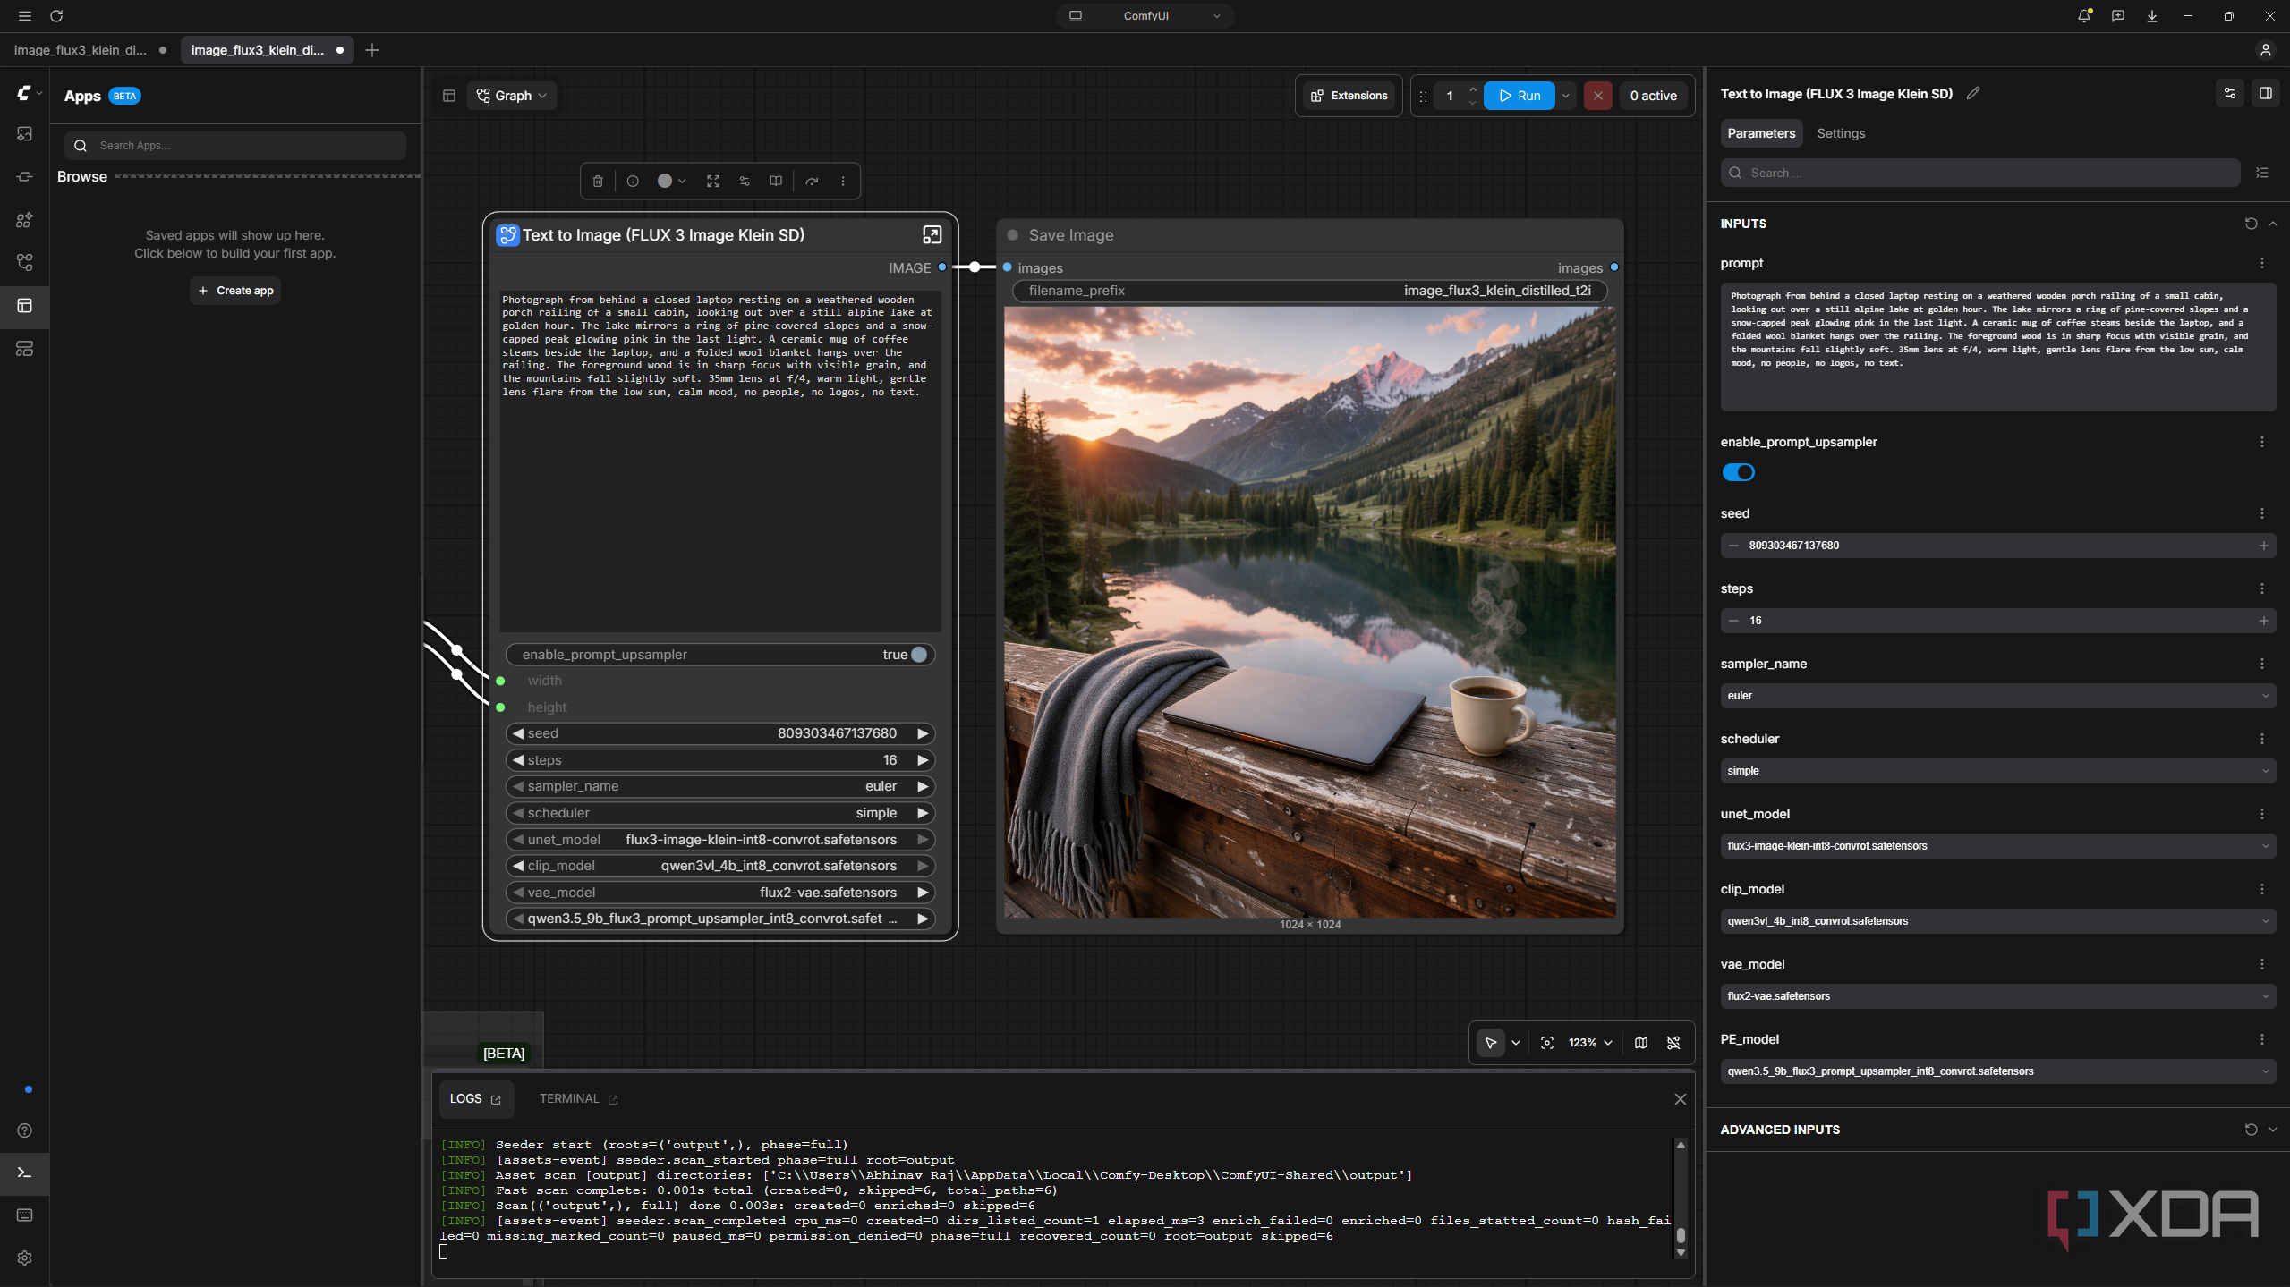The height and width of the screenshot is (1287, 2290).
Task: Click the user profile icon
Action: pos(2265,50)
